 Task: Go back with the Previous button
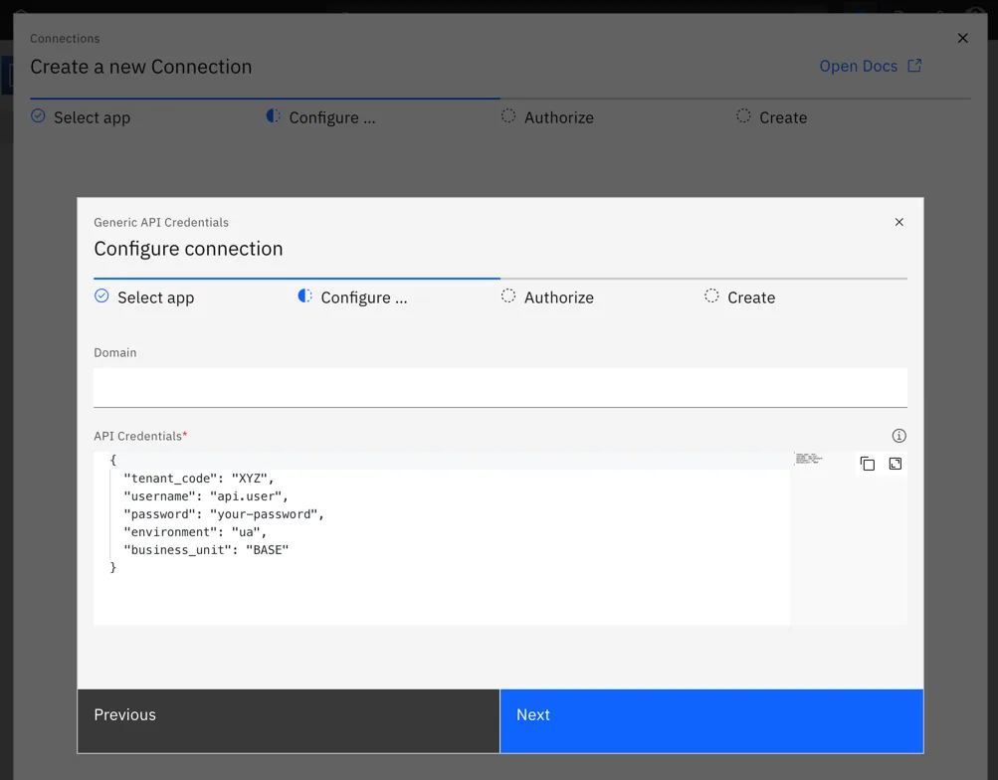point(289,721)
